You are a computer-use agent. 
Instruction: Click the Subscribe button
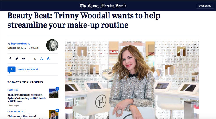pos(205,6)
